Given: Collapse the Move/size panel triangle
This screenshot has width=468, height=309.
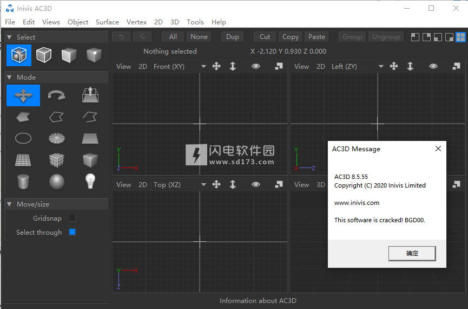Looking at the screenshot, I should [x=9, y=204].
